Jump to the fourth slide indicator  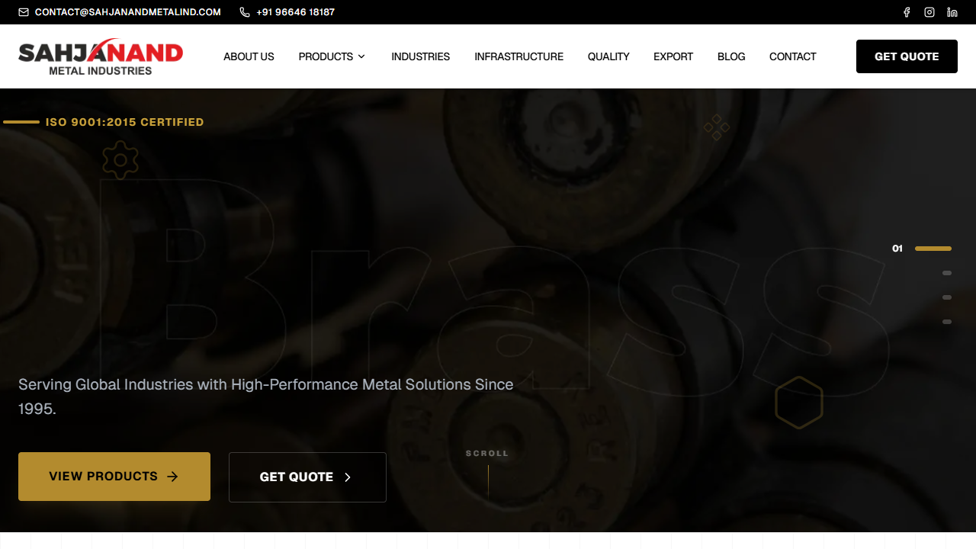pyautogui.click(x=947, y=322)
